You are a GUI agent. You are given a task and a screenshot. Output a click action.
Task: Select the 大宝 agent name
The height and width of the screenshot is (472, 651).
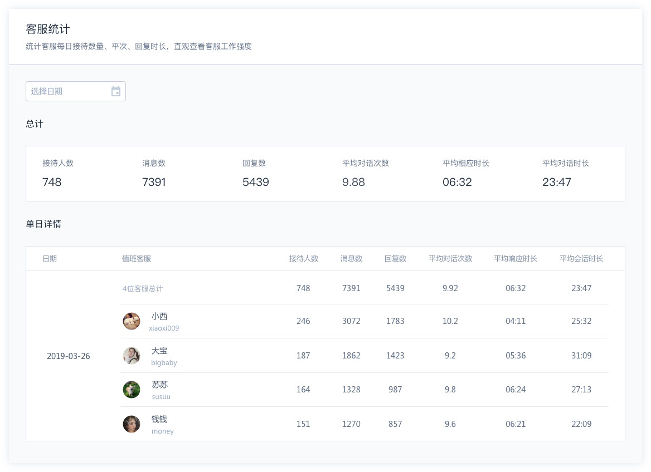(159, 351)
